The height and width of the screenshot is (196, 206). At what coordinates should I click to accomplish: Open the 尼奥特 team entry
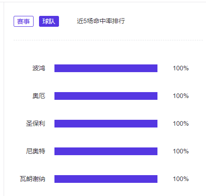pyautogui.click(x=35, y=151)
